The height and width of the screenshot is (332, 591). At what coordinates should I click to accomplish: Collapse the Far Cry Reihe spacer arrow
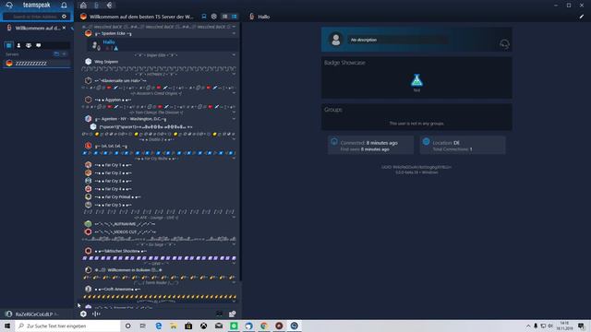(x=234, y=159)
